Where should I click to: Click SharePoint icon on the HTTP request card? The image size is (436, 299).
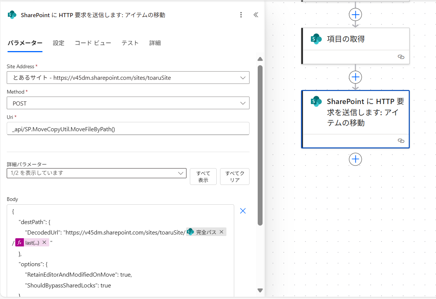[316, 101]
